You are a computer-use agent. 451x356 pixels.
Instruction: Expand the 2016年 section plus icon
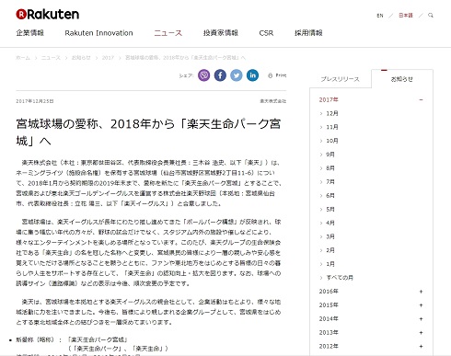[x=421, y=292]
